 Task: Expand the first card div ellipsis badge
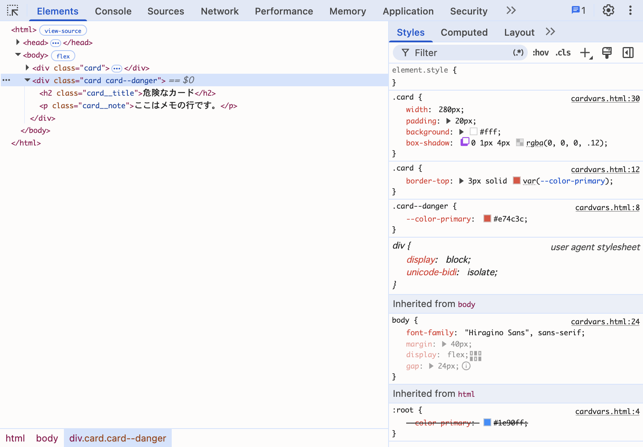[x=117, y=69]
